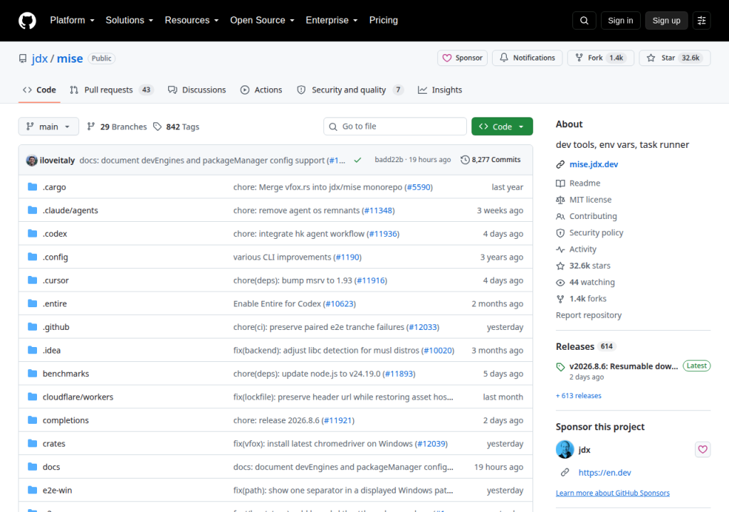Click the crates folder icon
729x512 pixels.
click(x=32, y=443)
